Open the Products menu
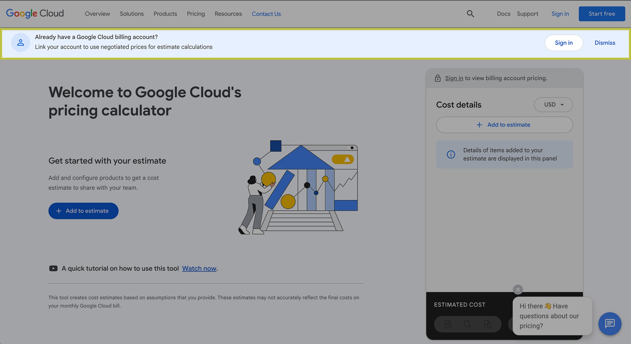Screen dimensions: 631x344 [x=165, y=14]
